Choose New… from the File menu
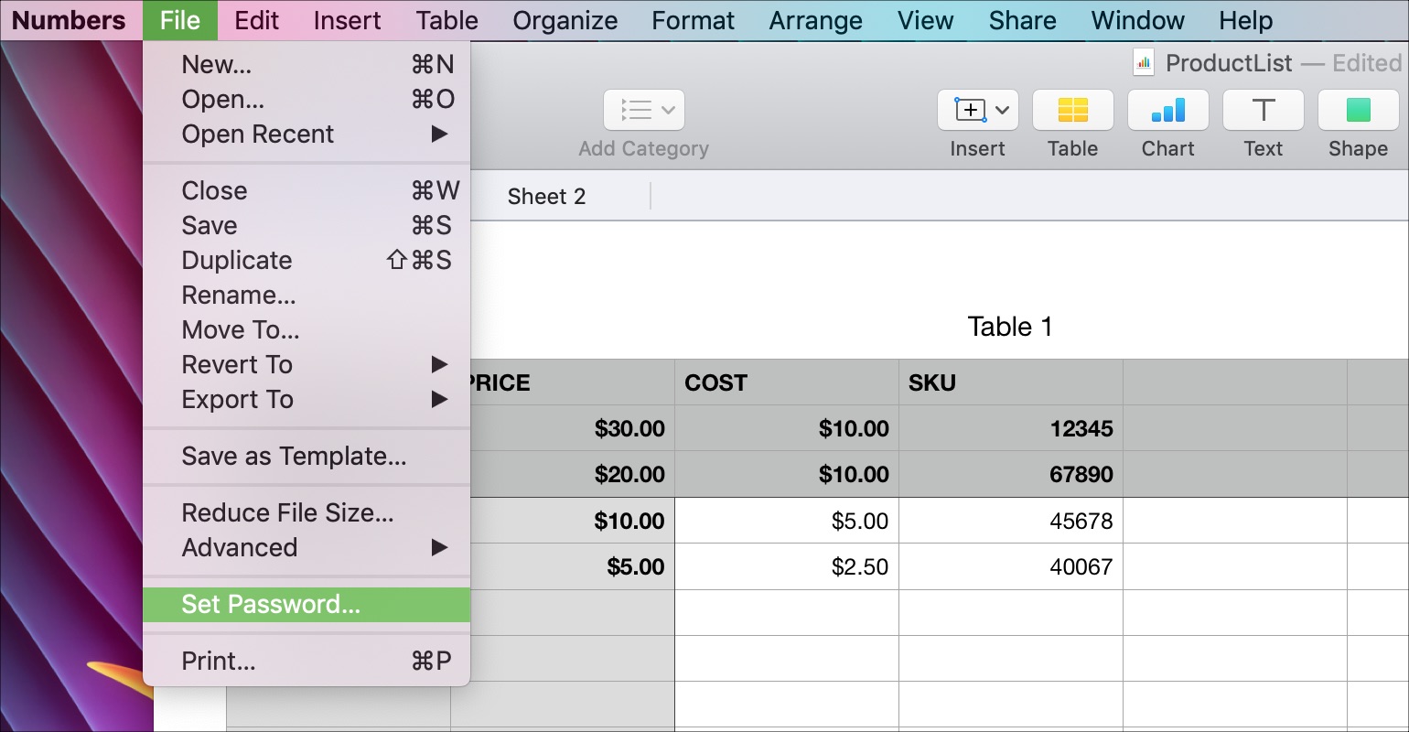Screen dimensions: 1409x732 pos(307,65)
